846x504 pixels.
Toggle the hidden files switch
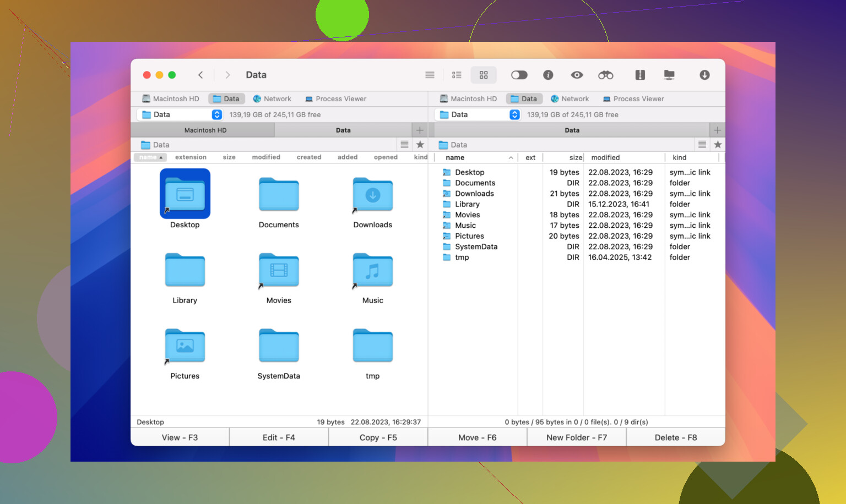point(519,75)
